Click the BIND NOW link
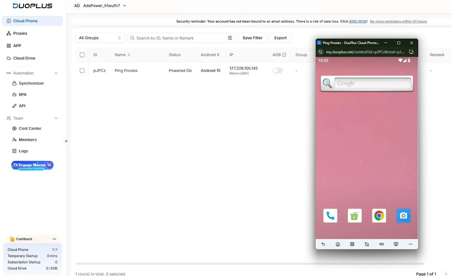This screenshot has width=452, height=276. coord(358,21)
